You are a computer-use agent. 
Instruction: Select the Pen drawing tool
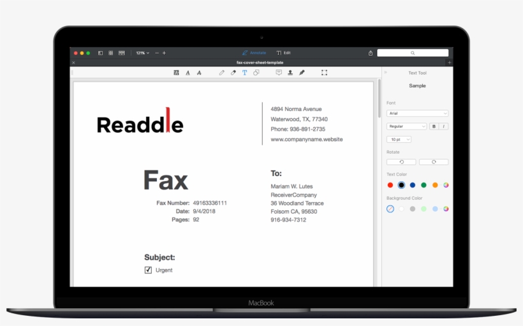pyautogui.click(x=221, y=73)
